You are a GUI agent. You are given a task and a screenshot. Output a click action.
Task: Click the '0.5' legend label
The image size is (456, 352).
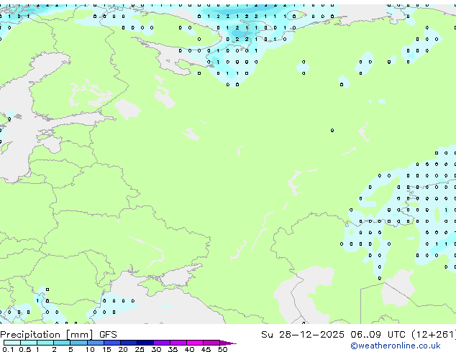click(25, 349)
